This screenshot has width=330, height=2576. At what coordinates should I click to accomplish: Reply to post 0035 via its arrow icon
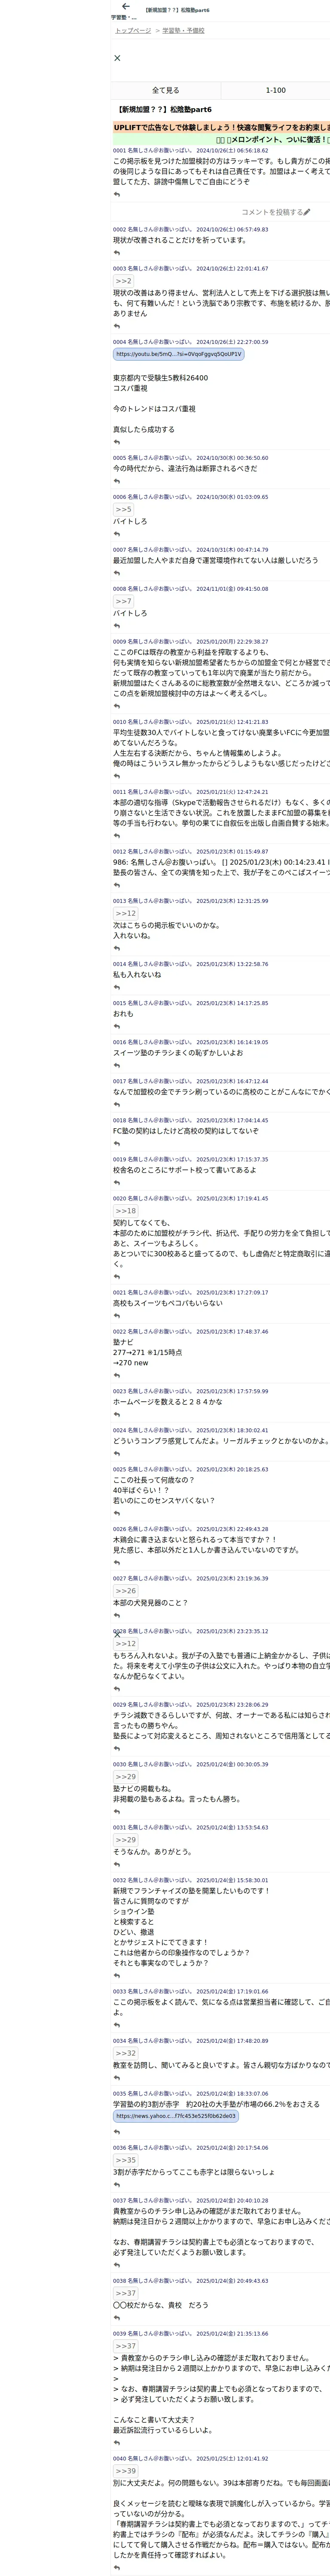point(117,2131)
